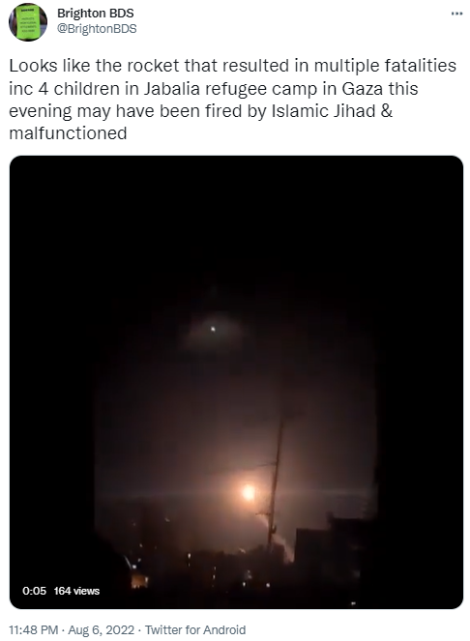470x641 pixels.
Task: Click the bright orange flare in video
Action: coord(249,492)
